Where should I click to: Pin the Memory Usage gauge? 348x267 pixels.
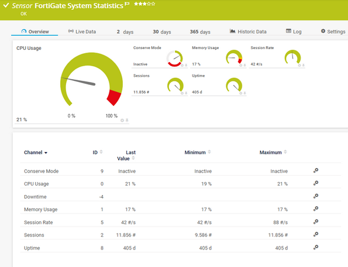(x=244, y=66)
